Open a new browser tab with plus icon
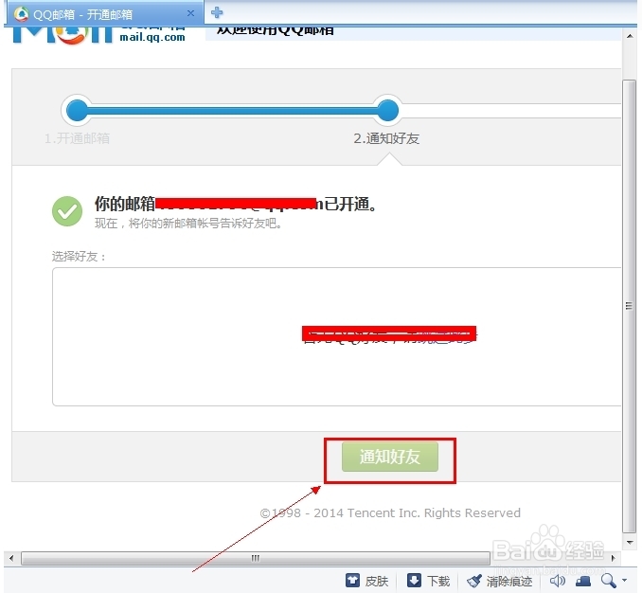Screen dimensions: 642x593 coord(217,12)
